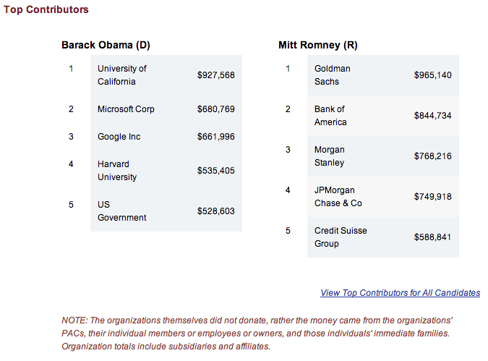Click rank number 1 beside University of California
Image resolution: width=488 pixels, height=361 pixels.
[x=71, y=69]
